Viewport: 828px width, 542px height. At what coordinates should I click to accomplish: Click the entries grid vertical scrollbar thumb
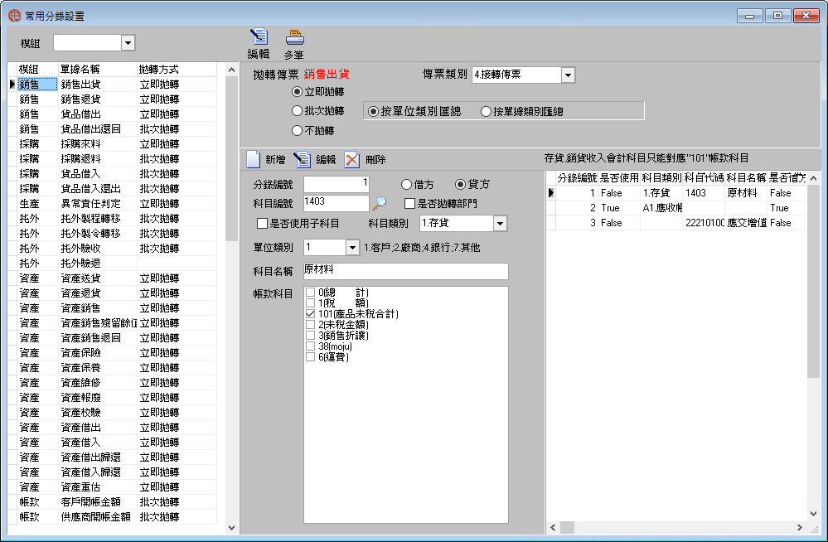coord(813,282)
